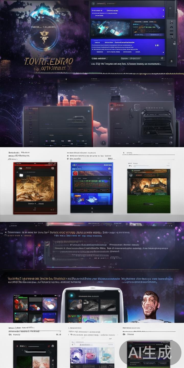Open the cave image in red-framed card

pyautogui.click(x=35, y=189)
